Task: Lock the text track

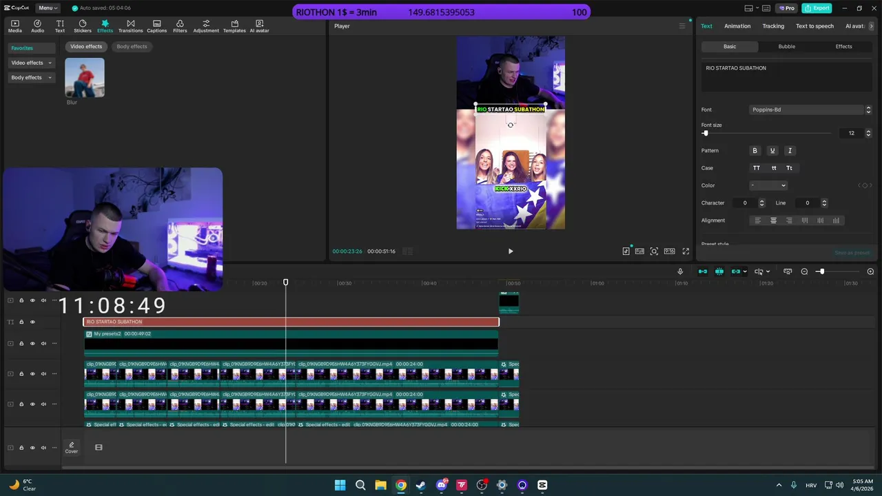Action: tap(21, 322)
